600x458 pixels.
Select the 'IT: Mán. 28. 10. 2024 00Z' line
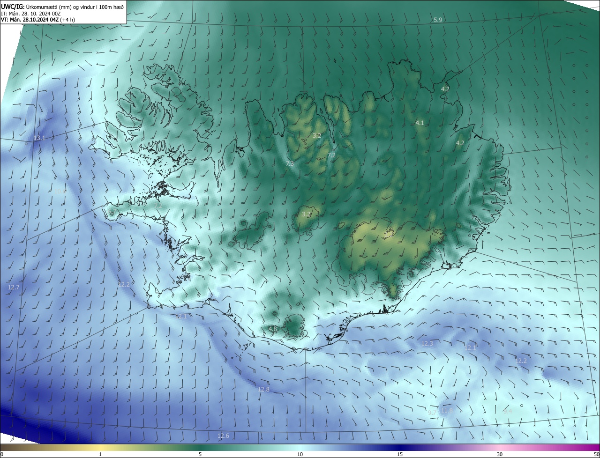31,13
